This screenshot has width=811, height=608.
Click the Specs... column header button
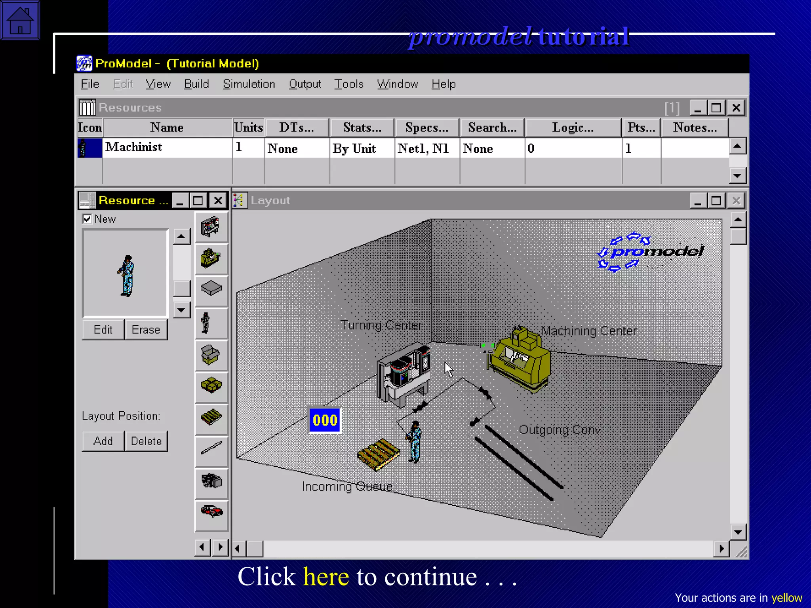(x=427, y=127)
